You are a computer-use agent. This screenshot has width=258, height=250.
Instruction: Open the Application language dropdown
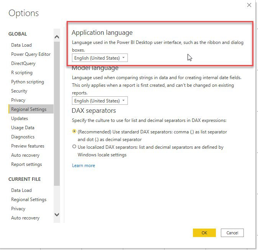100,58
